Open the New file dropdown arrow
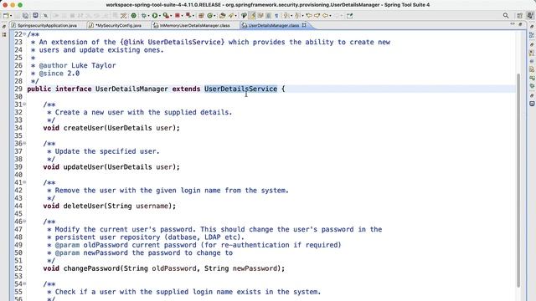 11,16
